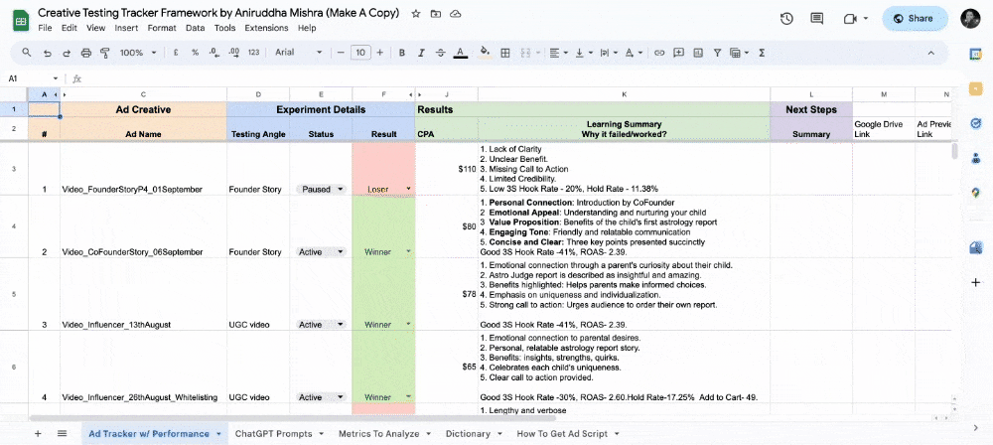Image resolution: width=993 pixels, height=445 pixels.
Task: Click the font size field
Action: [359, 53]
